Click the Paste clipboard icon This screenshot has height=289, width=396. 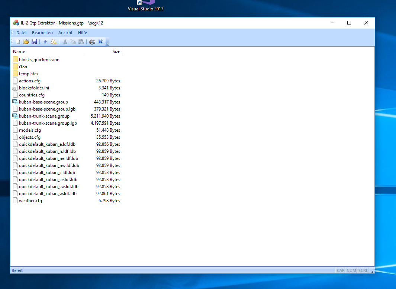click(x=81, y=42)
